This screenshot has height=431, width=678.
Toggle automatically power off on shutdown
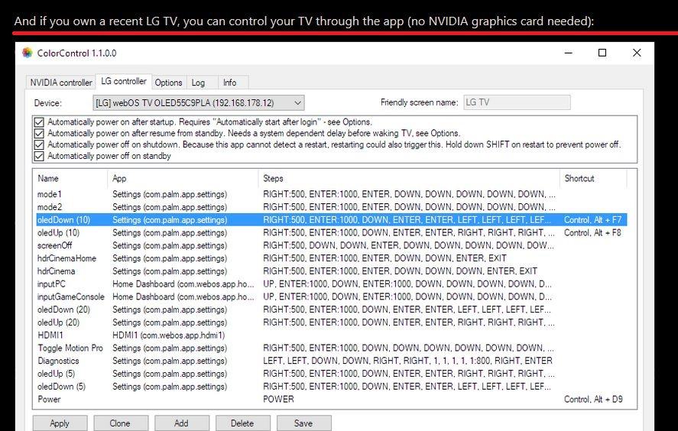39,144
